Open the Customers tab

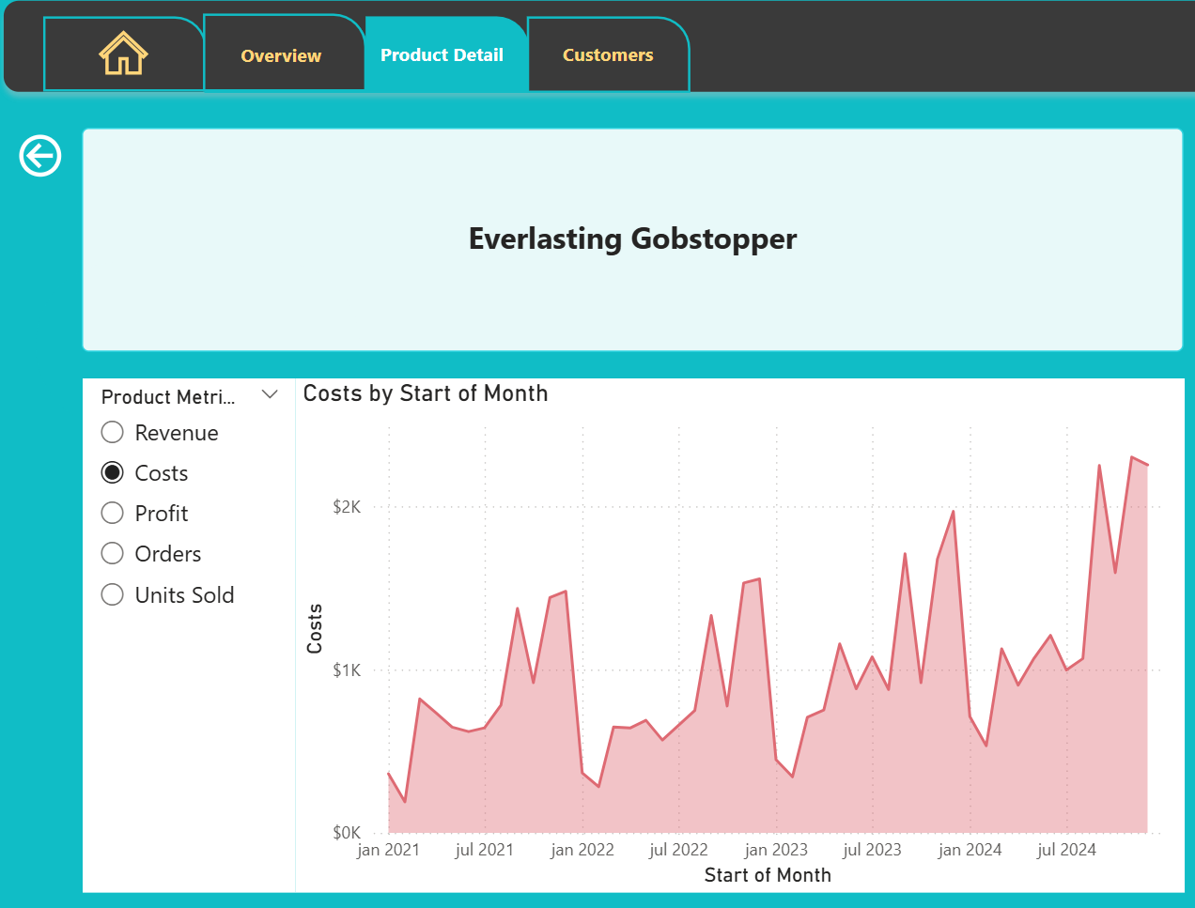(608, 55)
